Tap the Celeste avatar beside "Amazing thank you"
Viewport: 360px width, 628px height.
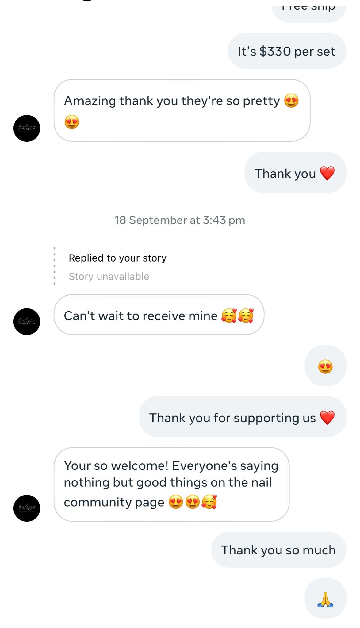[x=27, y=128]
